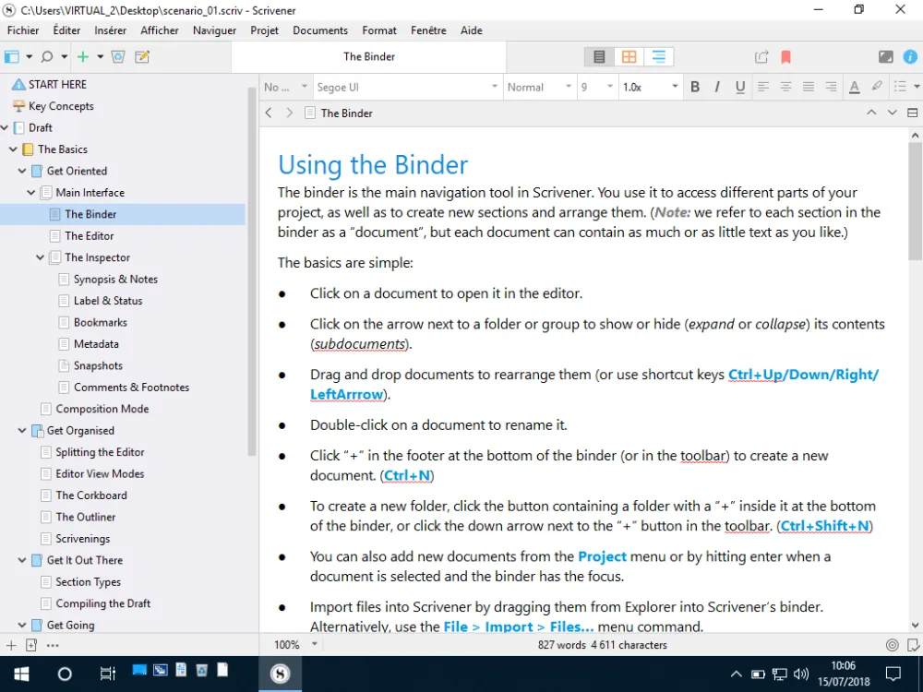Screen dimensions: 923x692
Task: Click the green plus add document button
Action: tap(83, 56)
